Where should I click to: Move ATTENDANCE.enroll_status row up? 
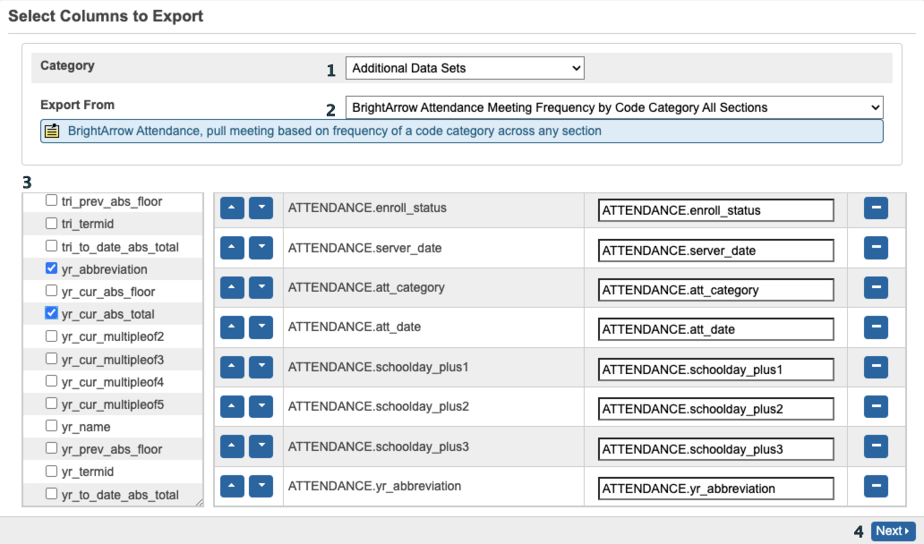232,208
